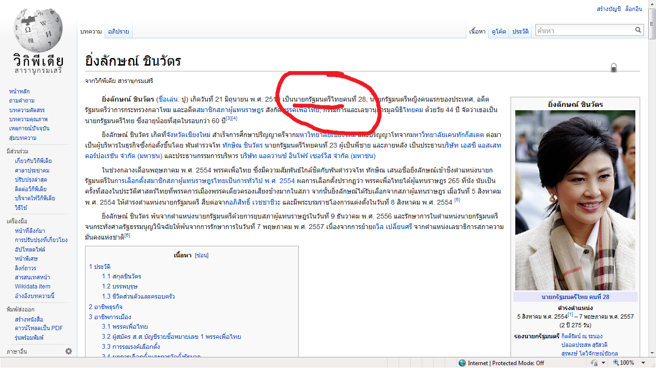This screenshot has width=656, height=368.
Task: Switch to the อภิปราย tab
Action: (x=119, y=31)
